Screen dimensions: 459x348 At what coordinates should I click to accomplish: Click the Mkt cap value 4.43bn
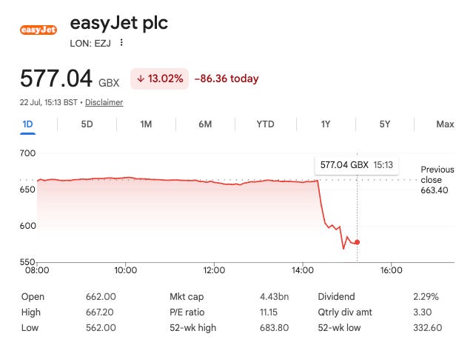274,296
